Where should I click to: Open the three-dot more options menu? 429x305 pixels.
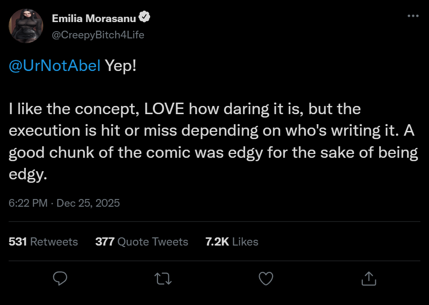(413, 16)
